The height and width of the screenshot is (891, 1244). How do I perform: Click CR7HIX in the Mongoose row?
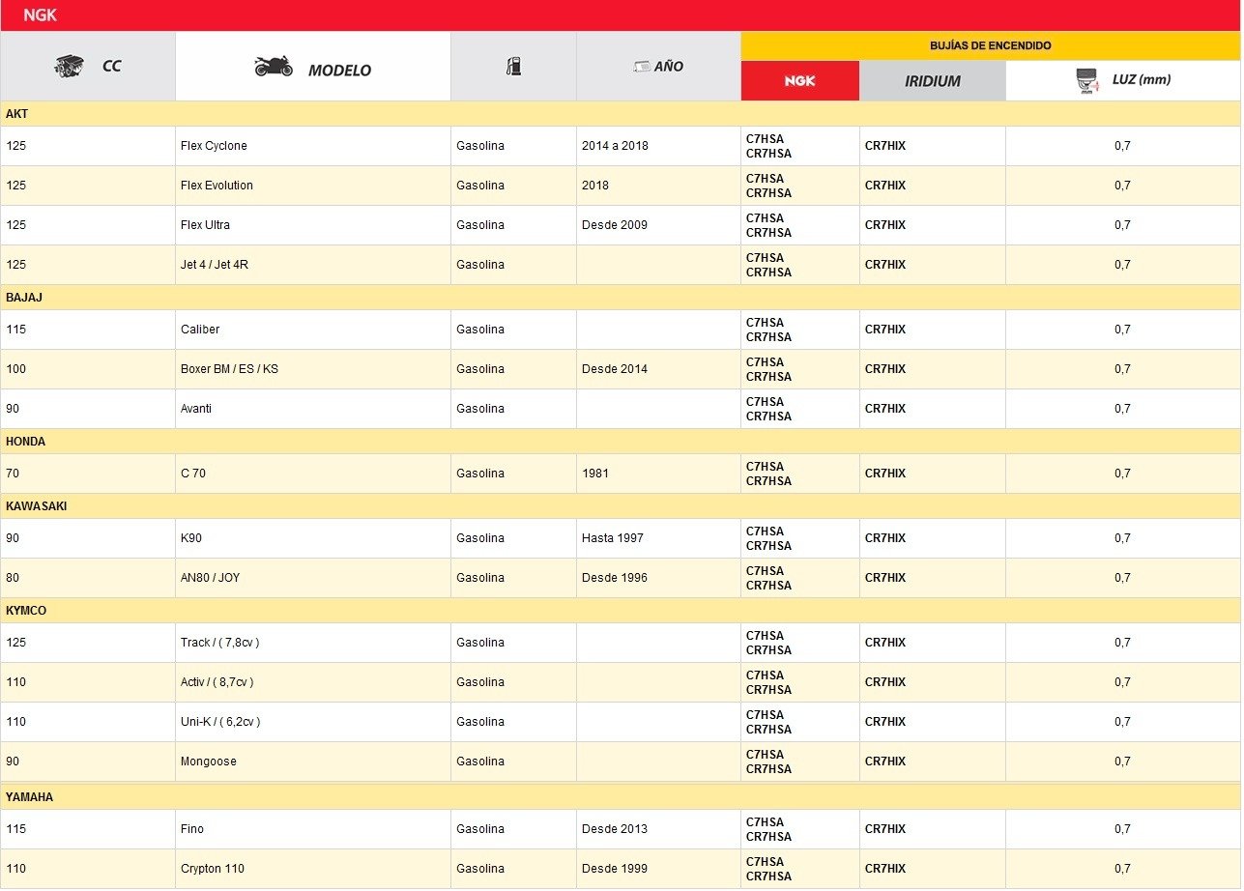(885, 762)
